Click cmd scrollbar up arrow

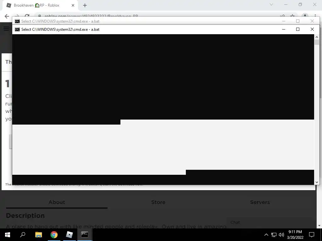[317, 37]
